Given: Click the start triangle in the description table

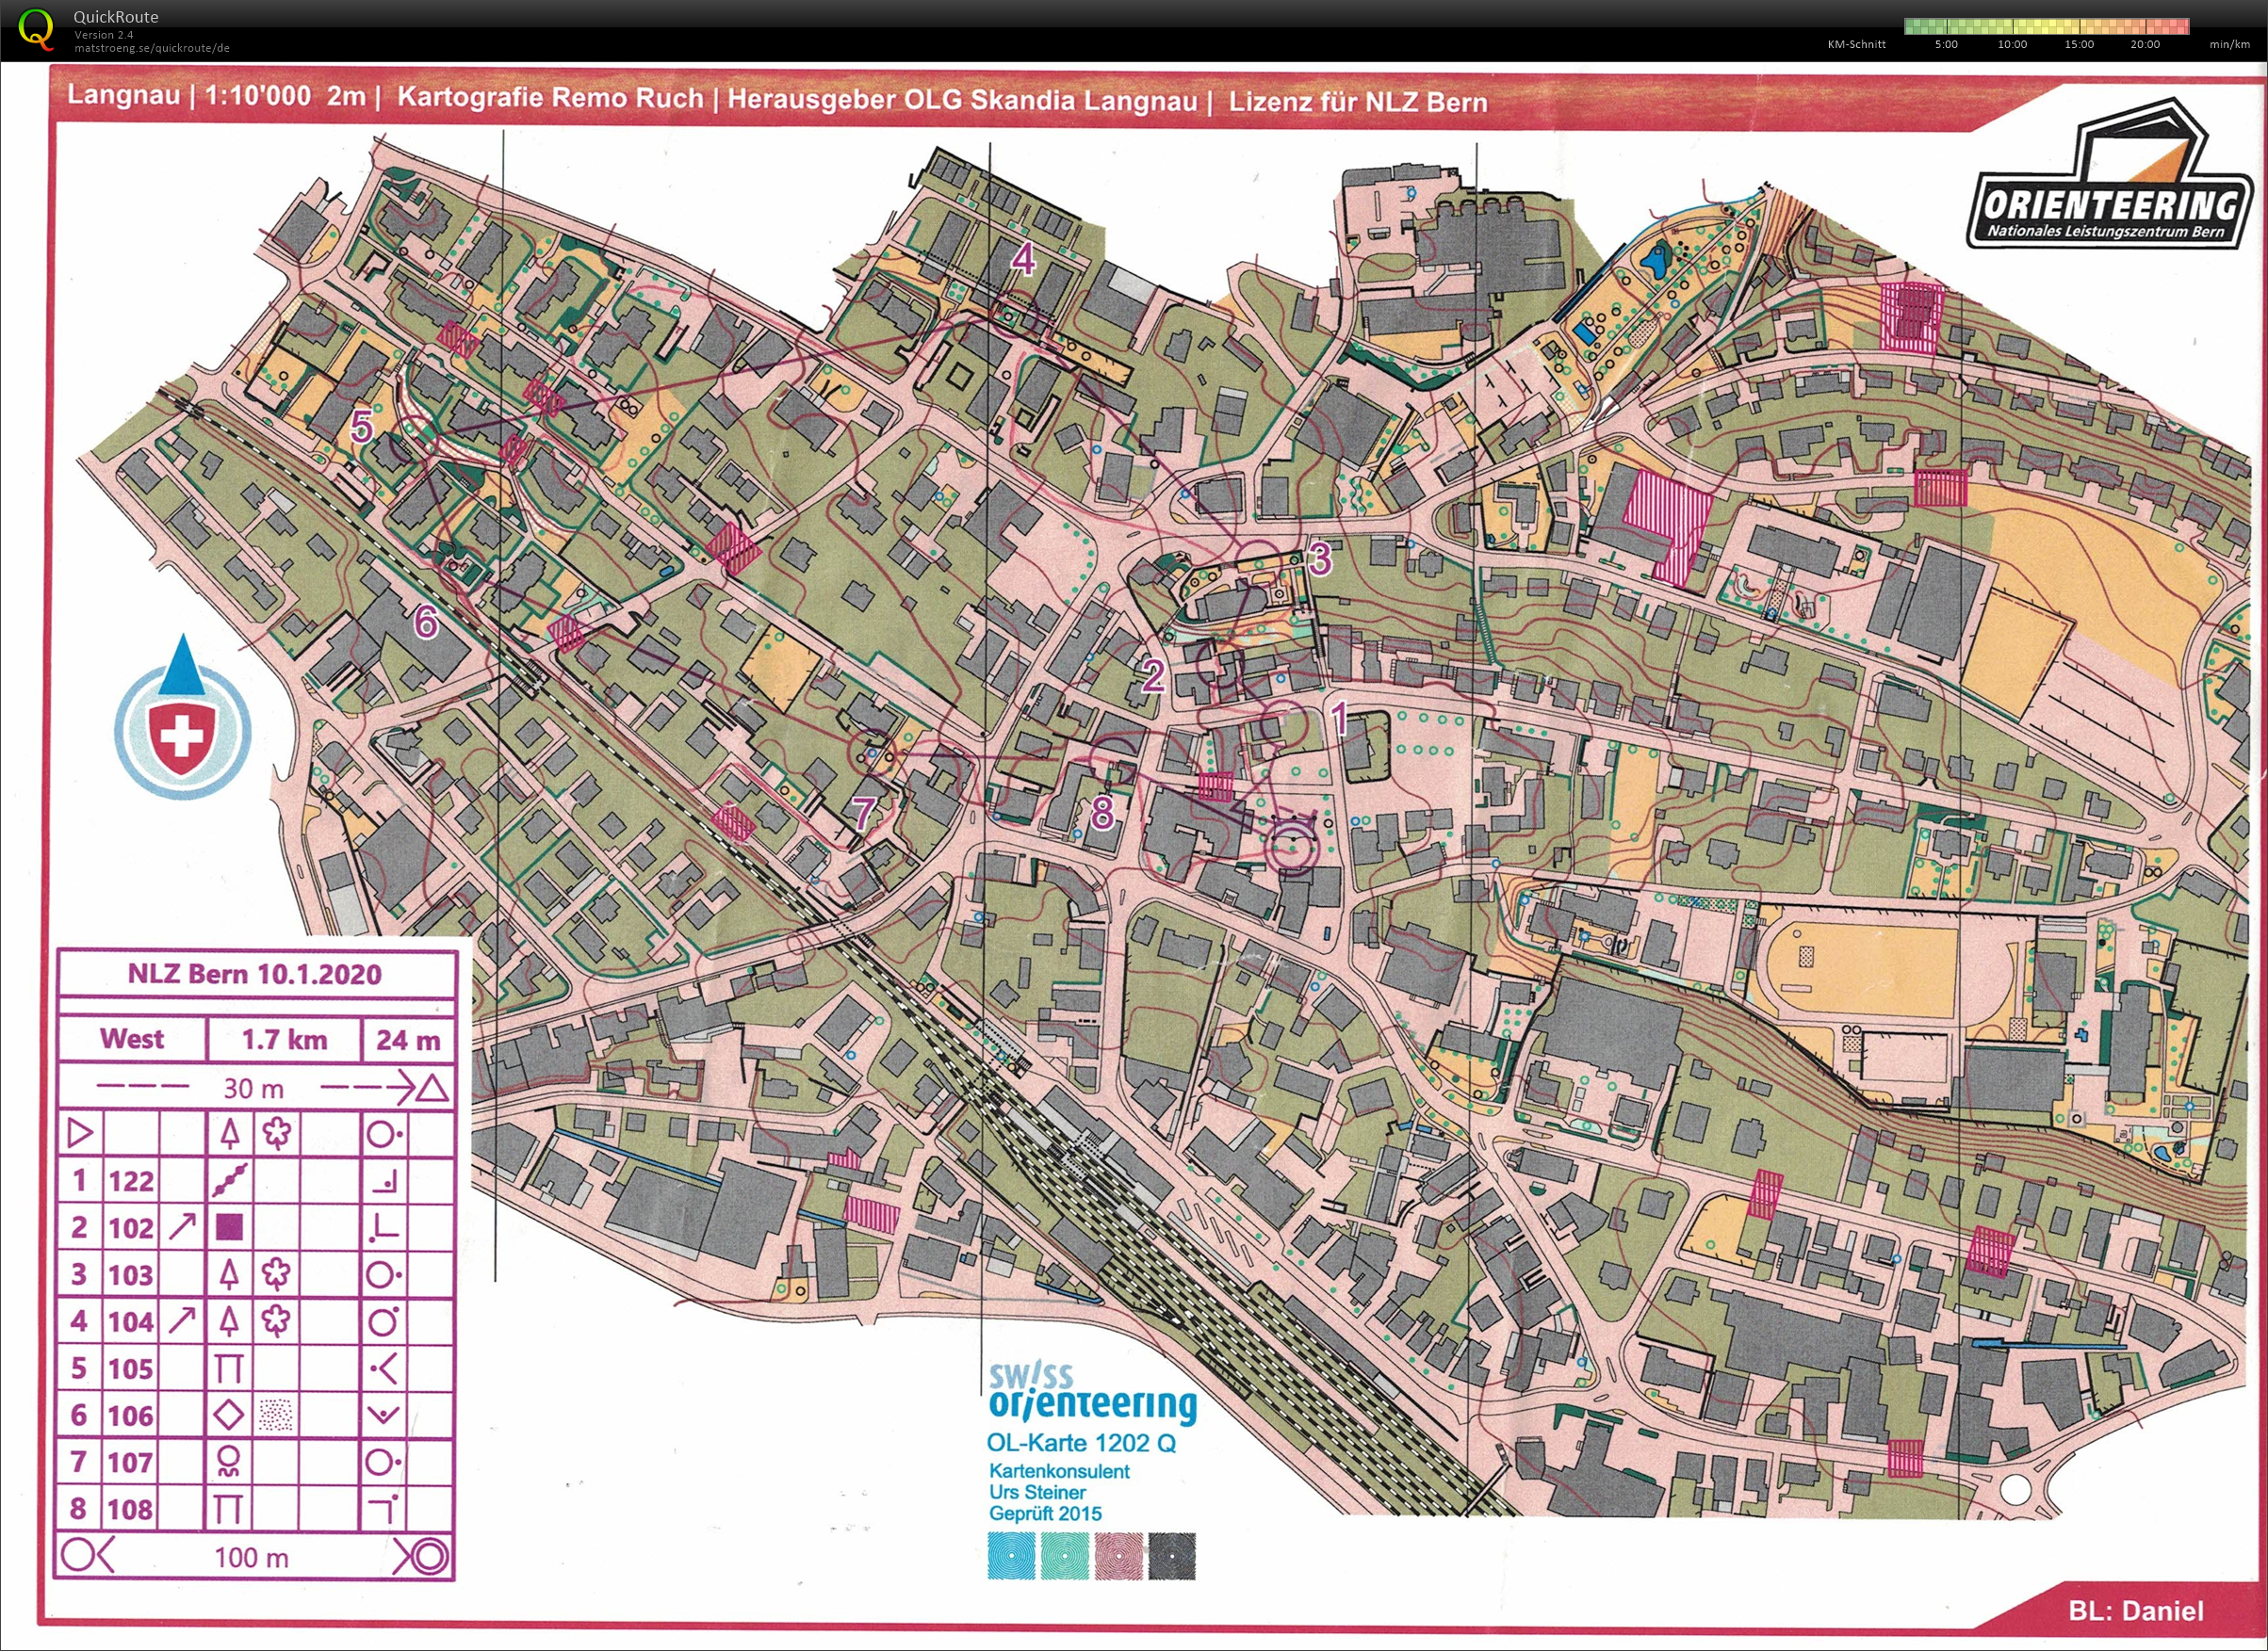Looking at the screenshot, I should click(x=80, y=1133).
